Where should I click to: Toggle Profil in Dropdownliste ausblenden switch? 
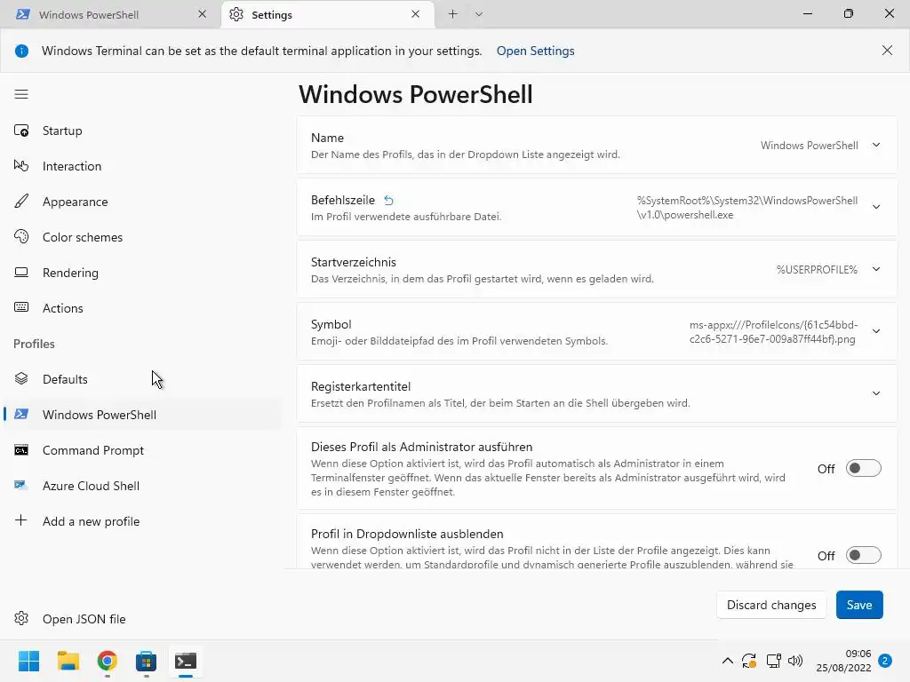pyautogui.click(x=863, y=555)
